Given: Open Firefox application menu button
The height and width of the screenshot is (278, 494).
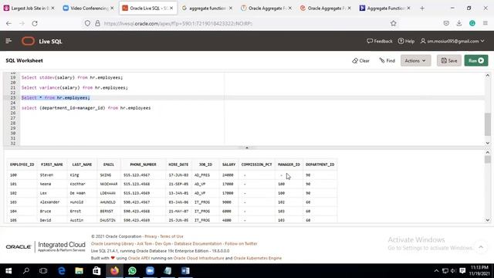Looking at the screenshot, I should [486, 23].
